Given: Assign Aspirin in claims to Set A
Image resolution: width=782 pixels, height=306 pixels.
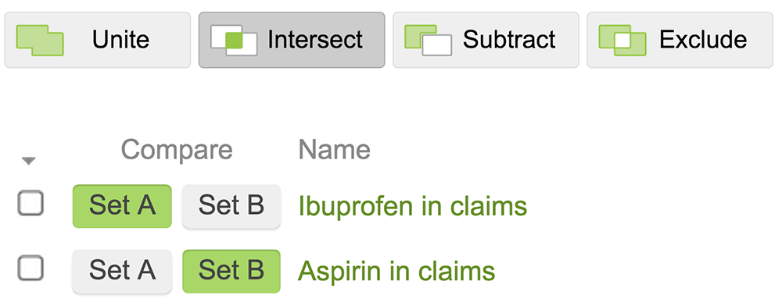Looking at the screenshot, I should pos(122,271).
